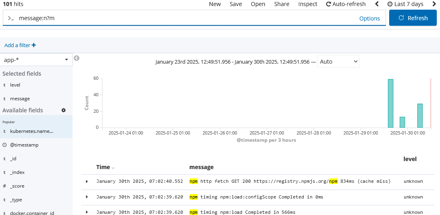Expand the npm:load:configScope log row
Screen dimensions: 440x215
[x=87, y=197]
